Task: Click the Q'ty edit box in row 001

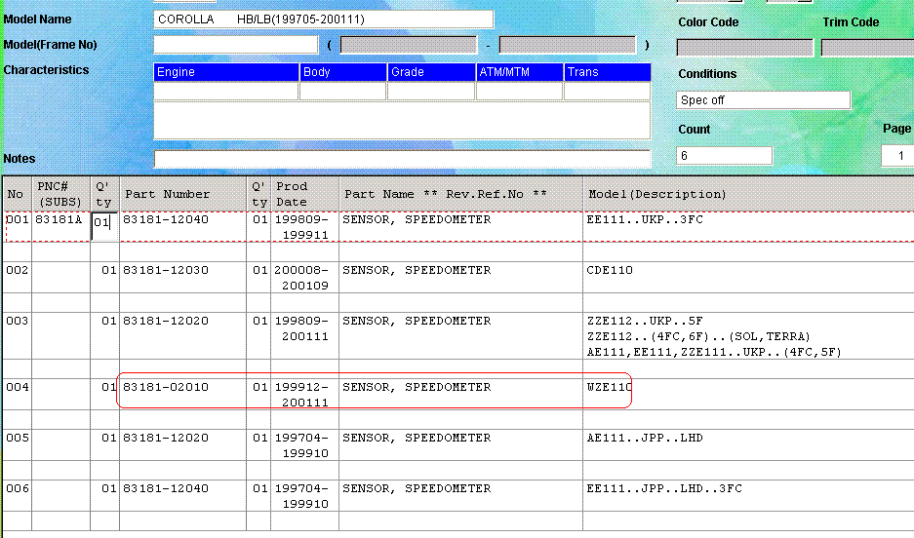Action: point(104,223)
